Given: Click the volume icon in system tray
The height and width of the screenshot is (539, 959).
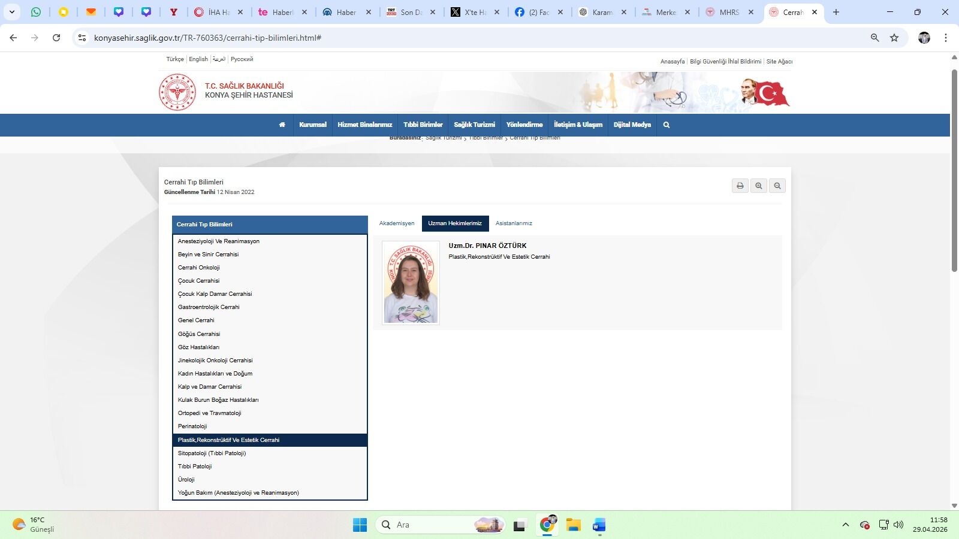Looking at the screenshot, I should point(898,525).
